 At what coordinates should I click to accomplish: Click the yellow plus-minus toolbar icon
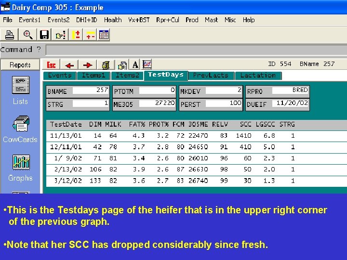pos(90,35)
